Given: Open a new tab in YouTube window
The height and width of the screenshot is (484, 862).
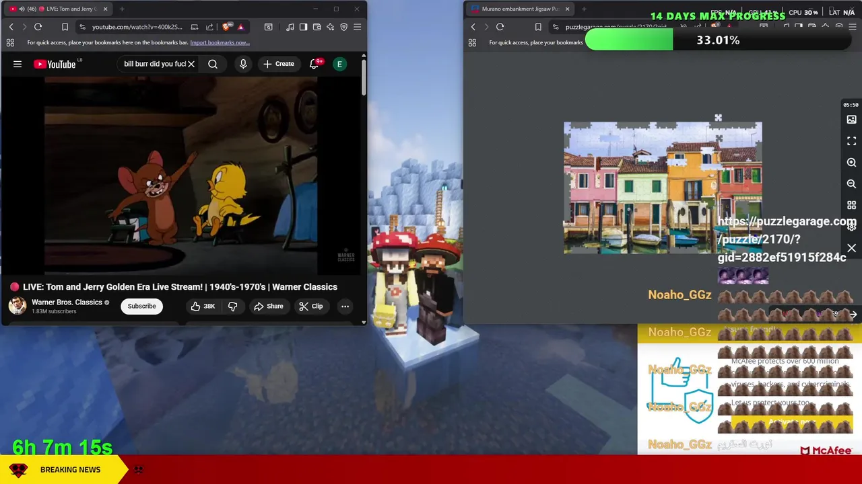Looking at the screenshot, I should pyautogui.click(x=122, y=9).
